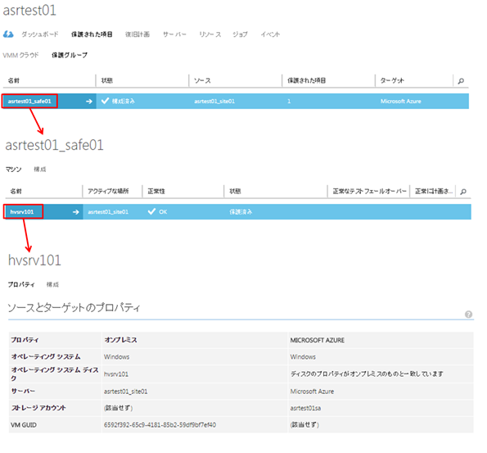The image size is (487, 453).
Task: Click the VM GUID value 6592f392-65c9-4181-85b2-59df9bf7ef40
Action: pos(160,425)
